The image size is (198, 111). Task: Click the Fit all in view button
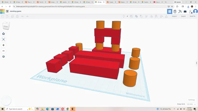[x=3, y=39]
